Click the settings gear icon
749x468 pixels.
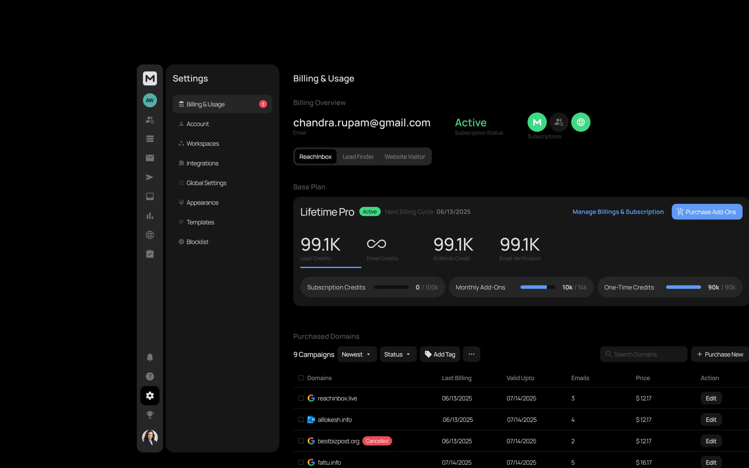150,395
